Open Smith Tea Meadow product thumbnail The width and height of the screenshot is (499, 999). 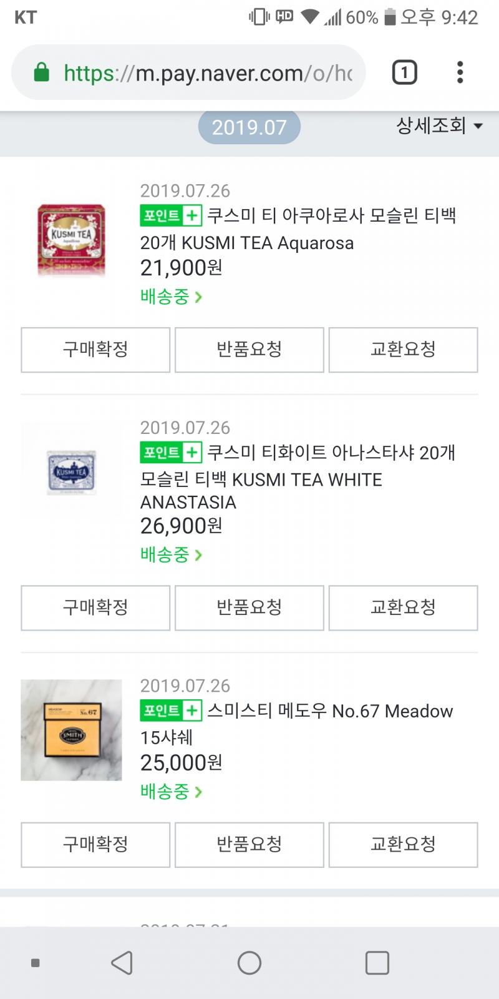[71, 730]
